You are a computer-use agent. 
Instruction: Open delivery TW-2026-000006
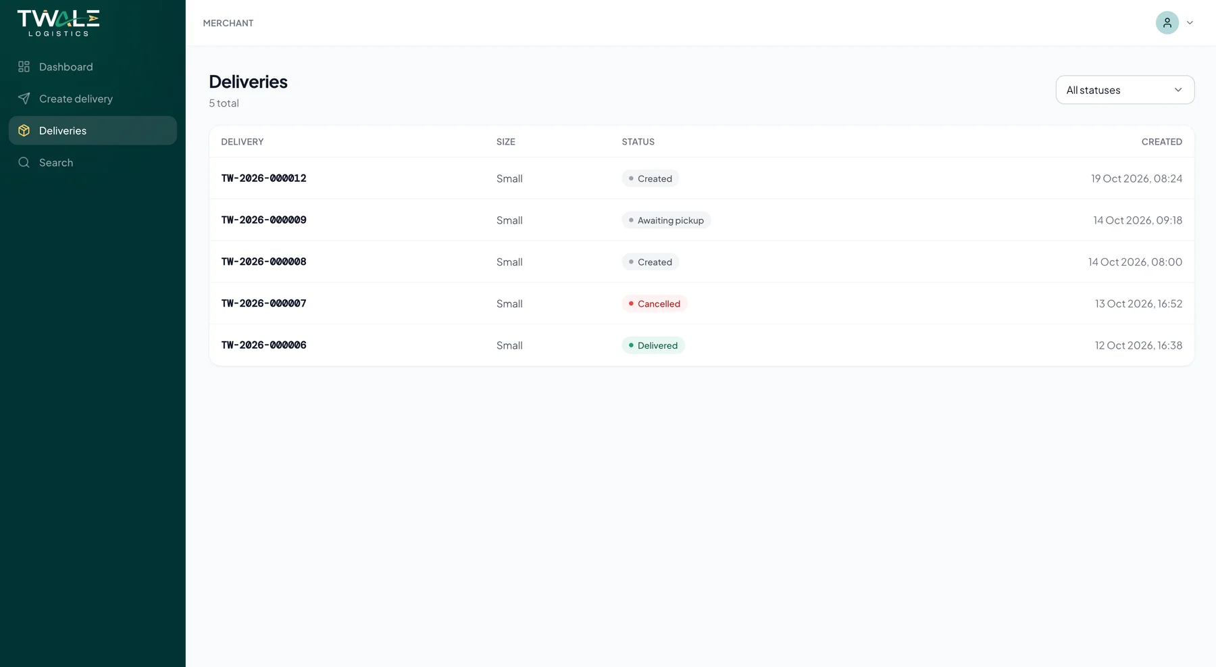(263, 345)
